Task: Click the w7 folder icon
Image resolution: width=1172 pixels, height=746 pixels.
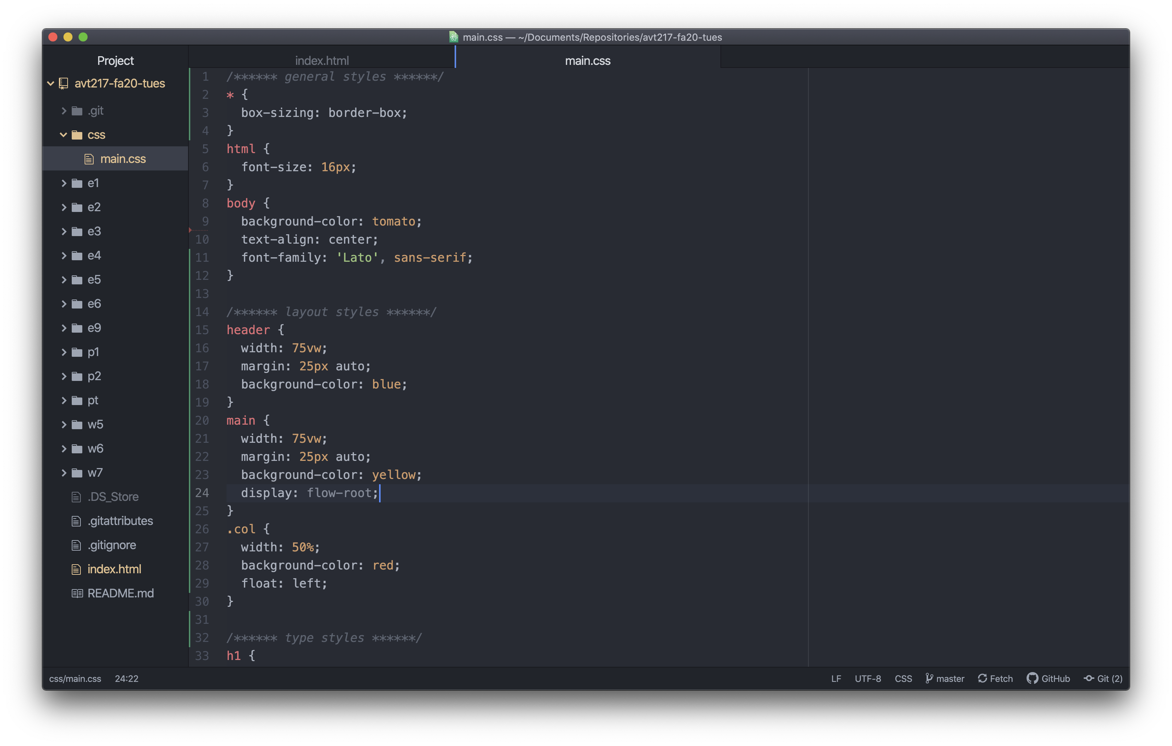Action: coord(77,473)
